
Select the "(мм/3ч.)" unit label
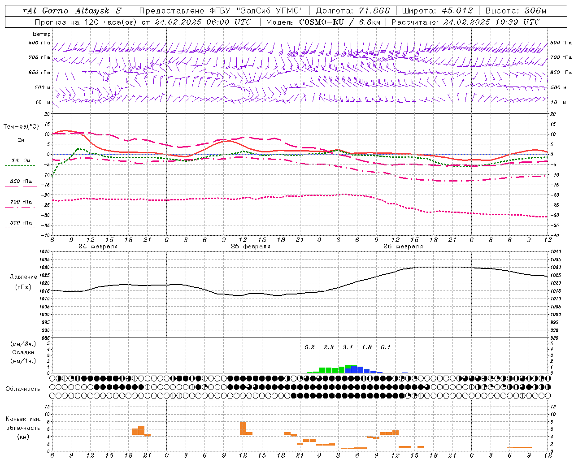pos(23,344)
